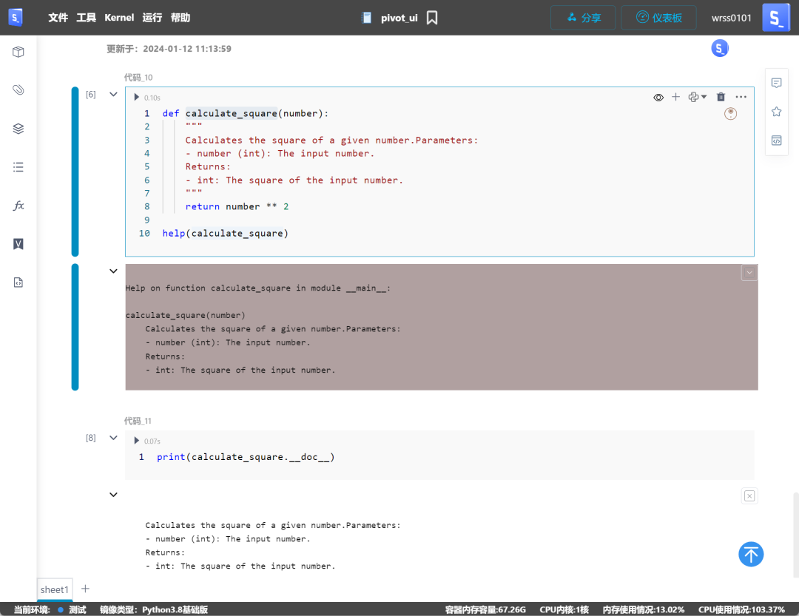Open the 工具 menu
The width and height of the screenshot is (799, 616).
click(x=86, y=18)
